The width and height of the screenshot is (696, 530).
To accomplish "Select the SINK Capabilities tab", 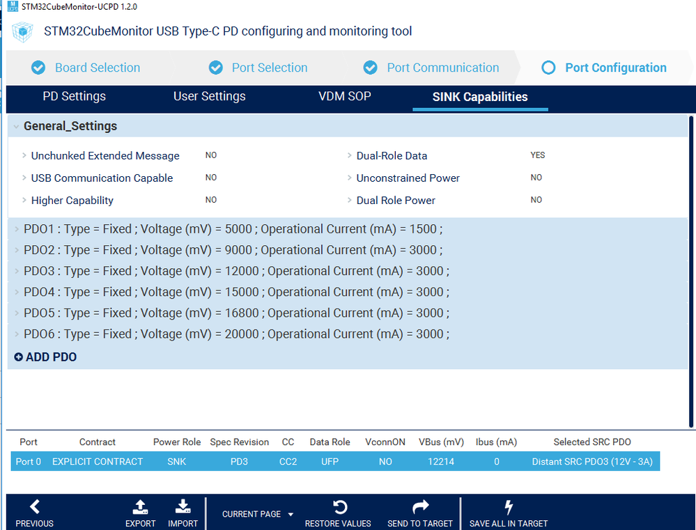I will coord(480,97).
